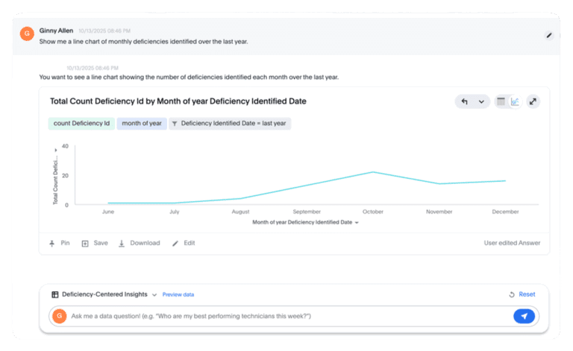This screenshot has height=351, width=573.
Task: Download the chart using the download icon
Action: (122, 243)
